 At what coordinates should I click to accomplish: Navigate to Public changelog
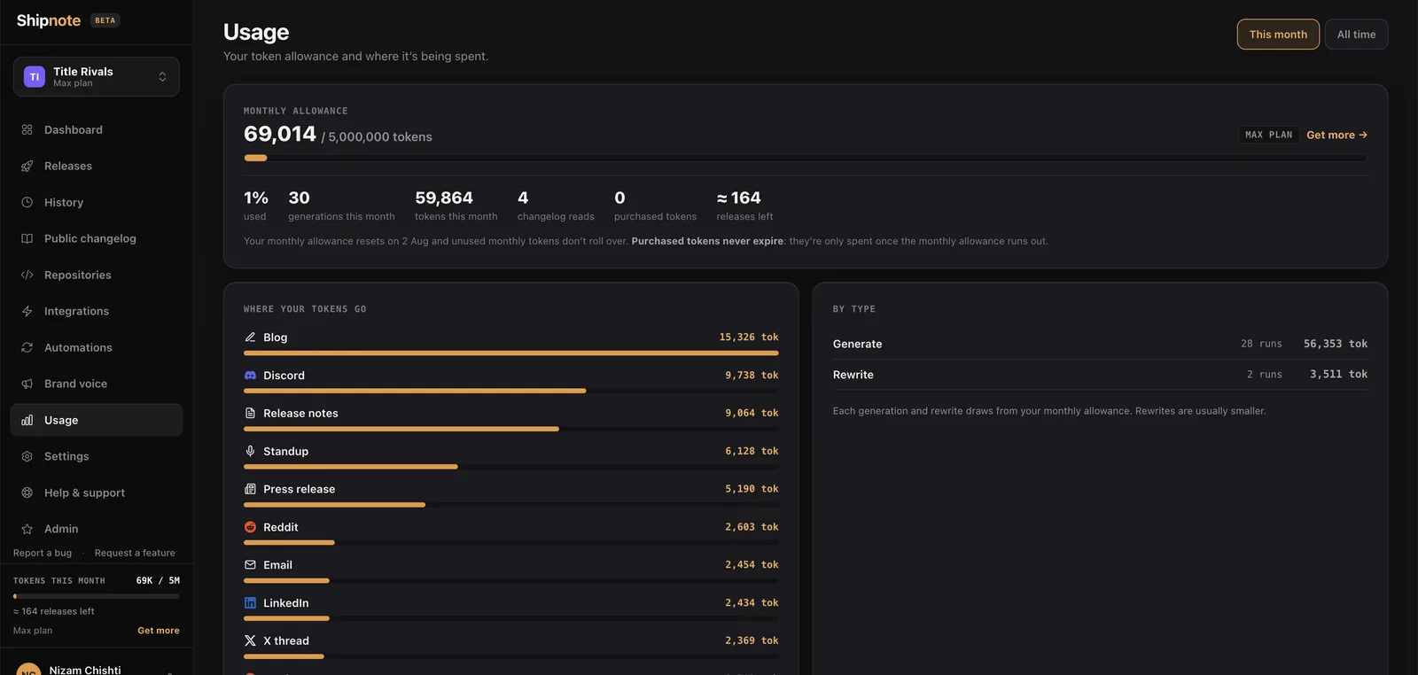click(x=97, y=238)
